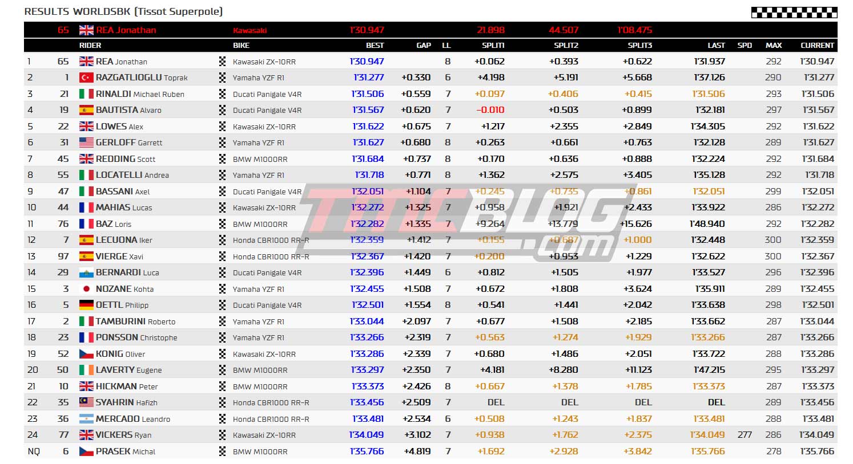Select the CURRENT column header
This screenshot has width=853, height=464.
pos(818,46)
